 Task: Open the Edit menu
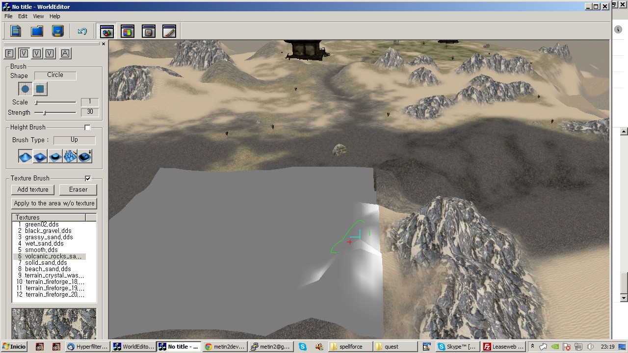23,16
